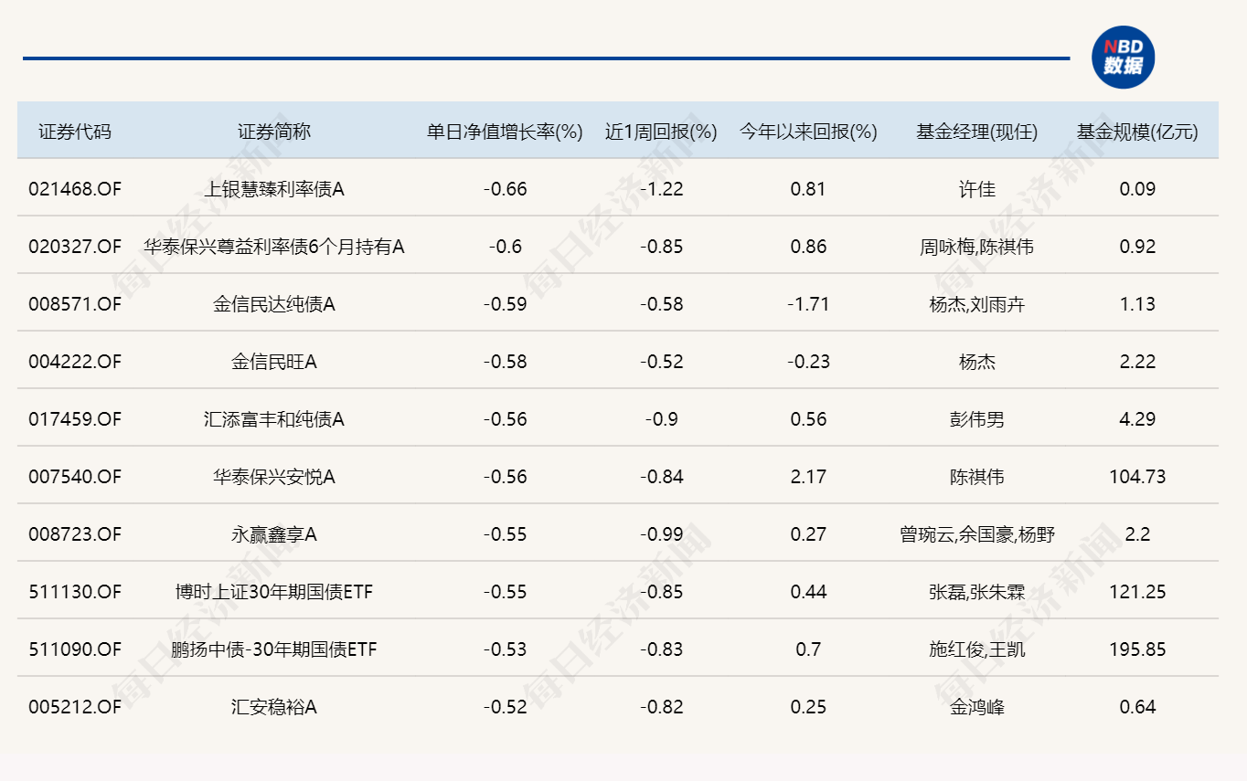Click daily growth value -0.6
This screenshot has height=781, width=1247.
(x=505, y=247)
